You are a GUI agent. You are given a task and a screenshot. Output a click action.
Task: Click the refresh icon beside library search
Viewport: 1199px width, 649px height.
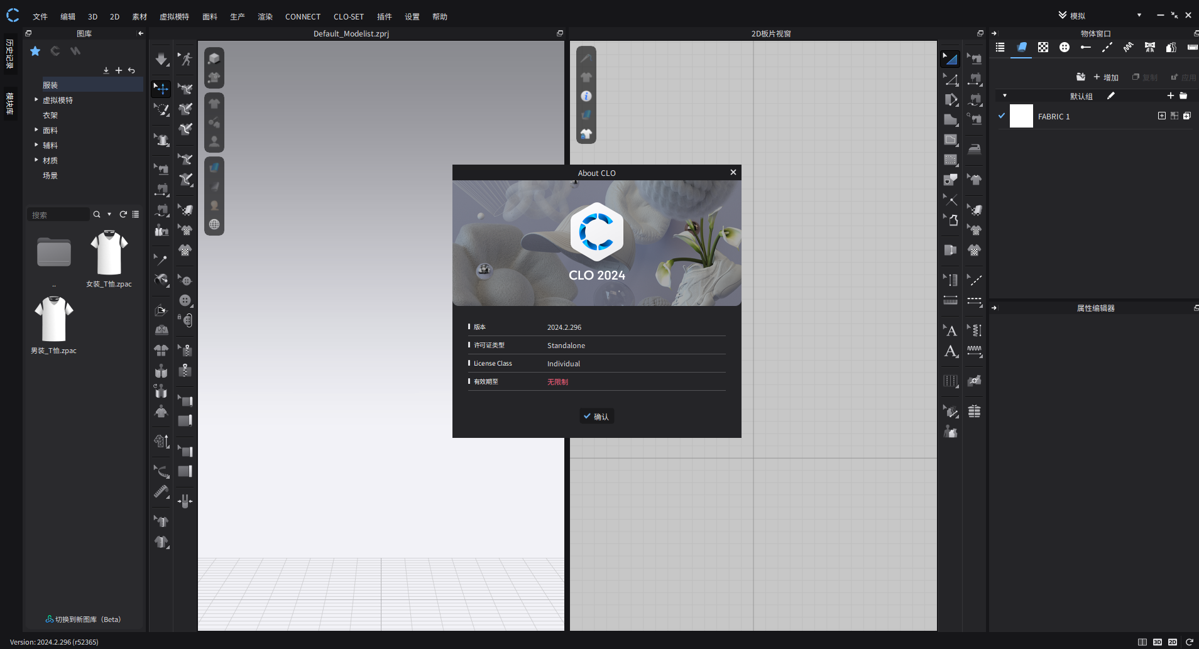click(x=123, y=214)
